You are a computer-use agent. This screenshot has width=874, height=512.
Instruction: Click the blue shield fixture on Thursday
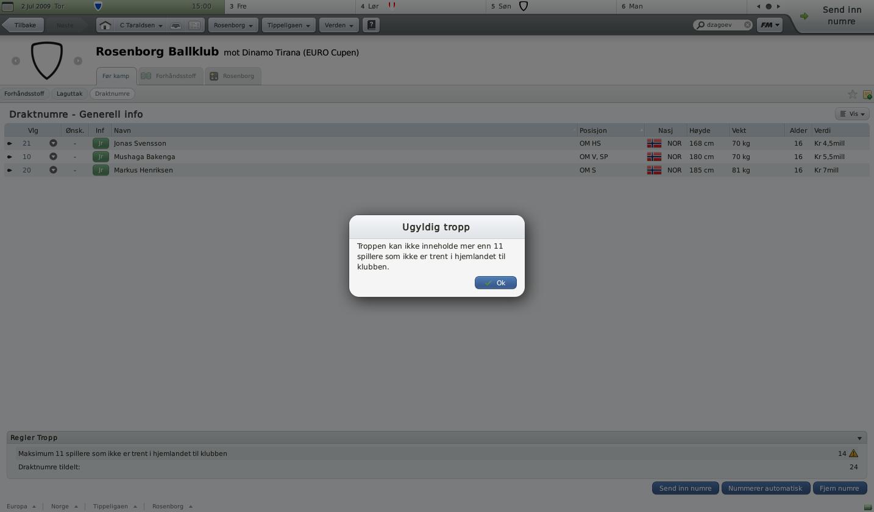tap(98, 6)
